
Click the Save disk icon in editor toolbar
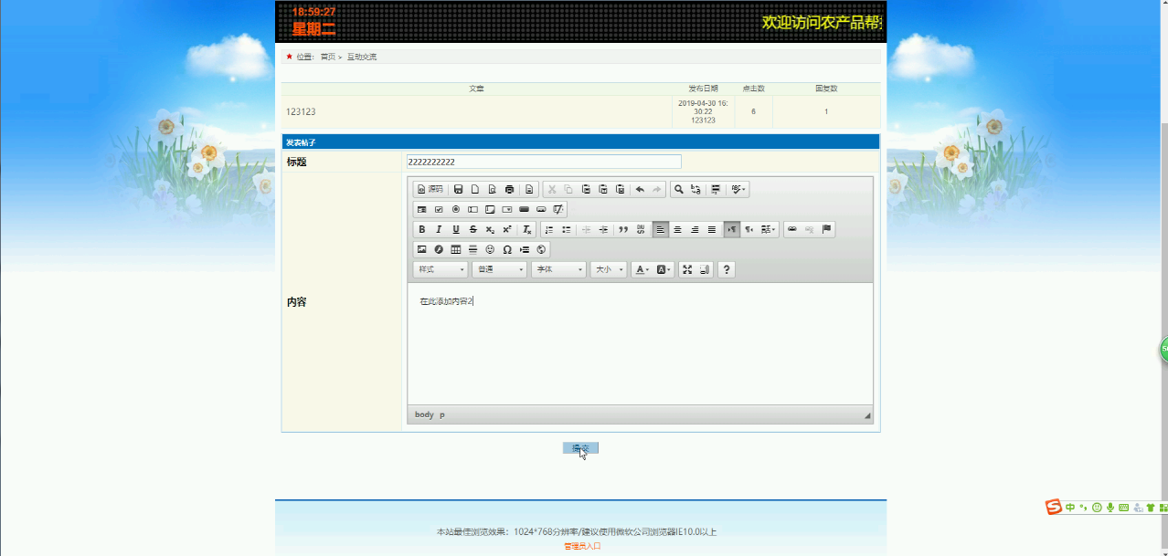[458, 189]
